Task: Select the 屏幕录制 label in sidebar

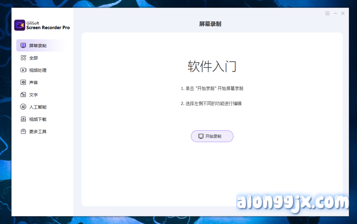Action: coord(38,46)
